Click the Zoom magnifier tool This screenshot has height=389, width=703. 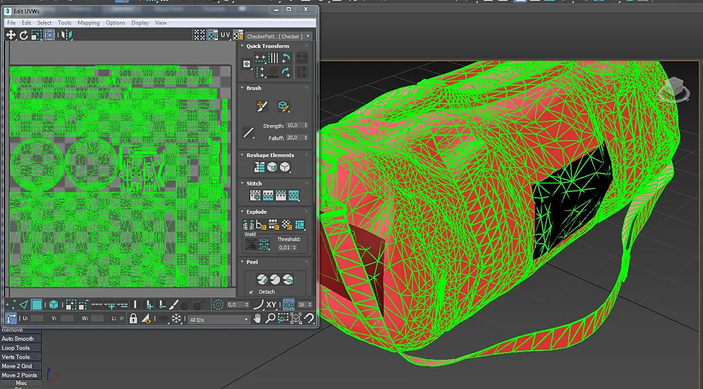coord(270,319)
